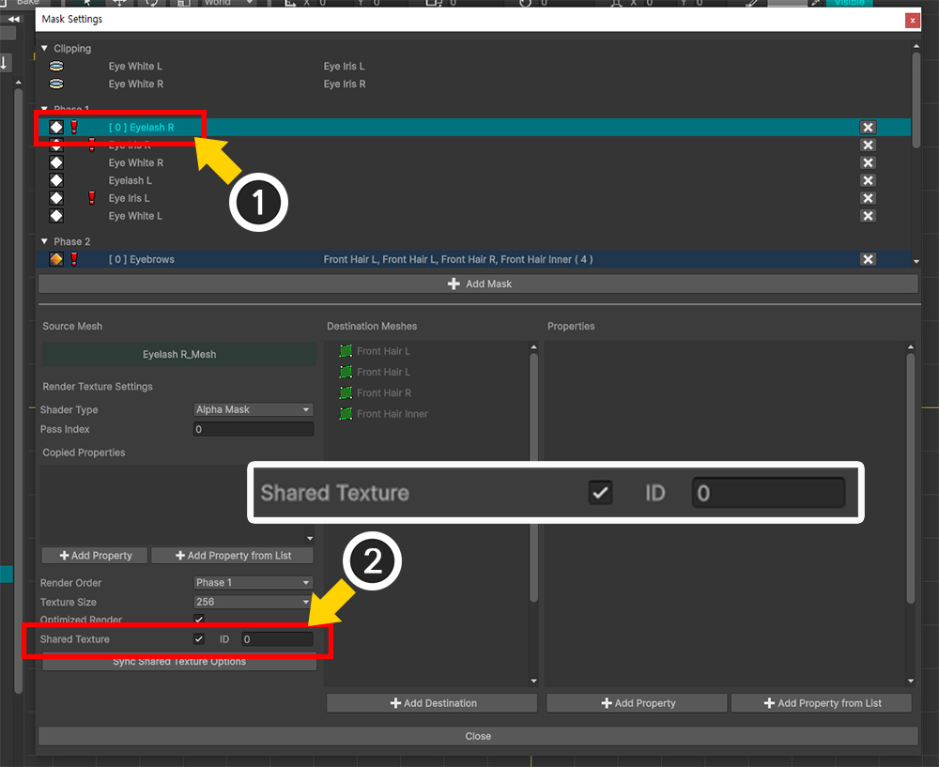Click the Eyelash R_Mesh source mesh button
Viewport: 939px width, 767px height.
[179, 355]
